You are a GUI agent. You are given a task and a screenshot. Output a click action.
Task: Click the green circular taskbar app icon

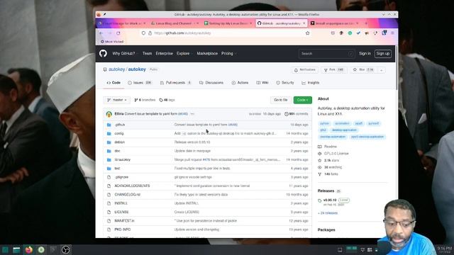pyautogui.click(x=41, y=249)
